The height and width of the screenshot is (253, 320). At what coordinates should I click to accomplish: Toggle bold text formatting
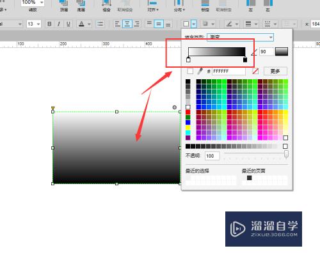(49, 24)
